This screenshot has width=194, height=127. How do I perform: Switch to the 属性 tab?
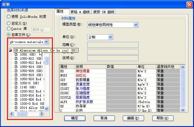click(x=62, y=11)
